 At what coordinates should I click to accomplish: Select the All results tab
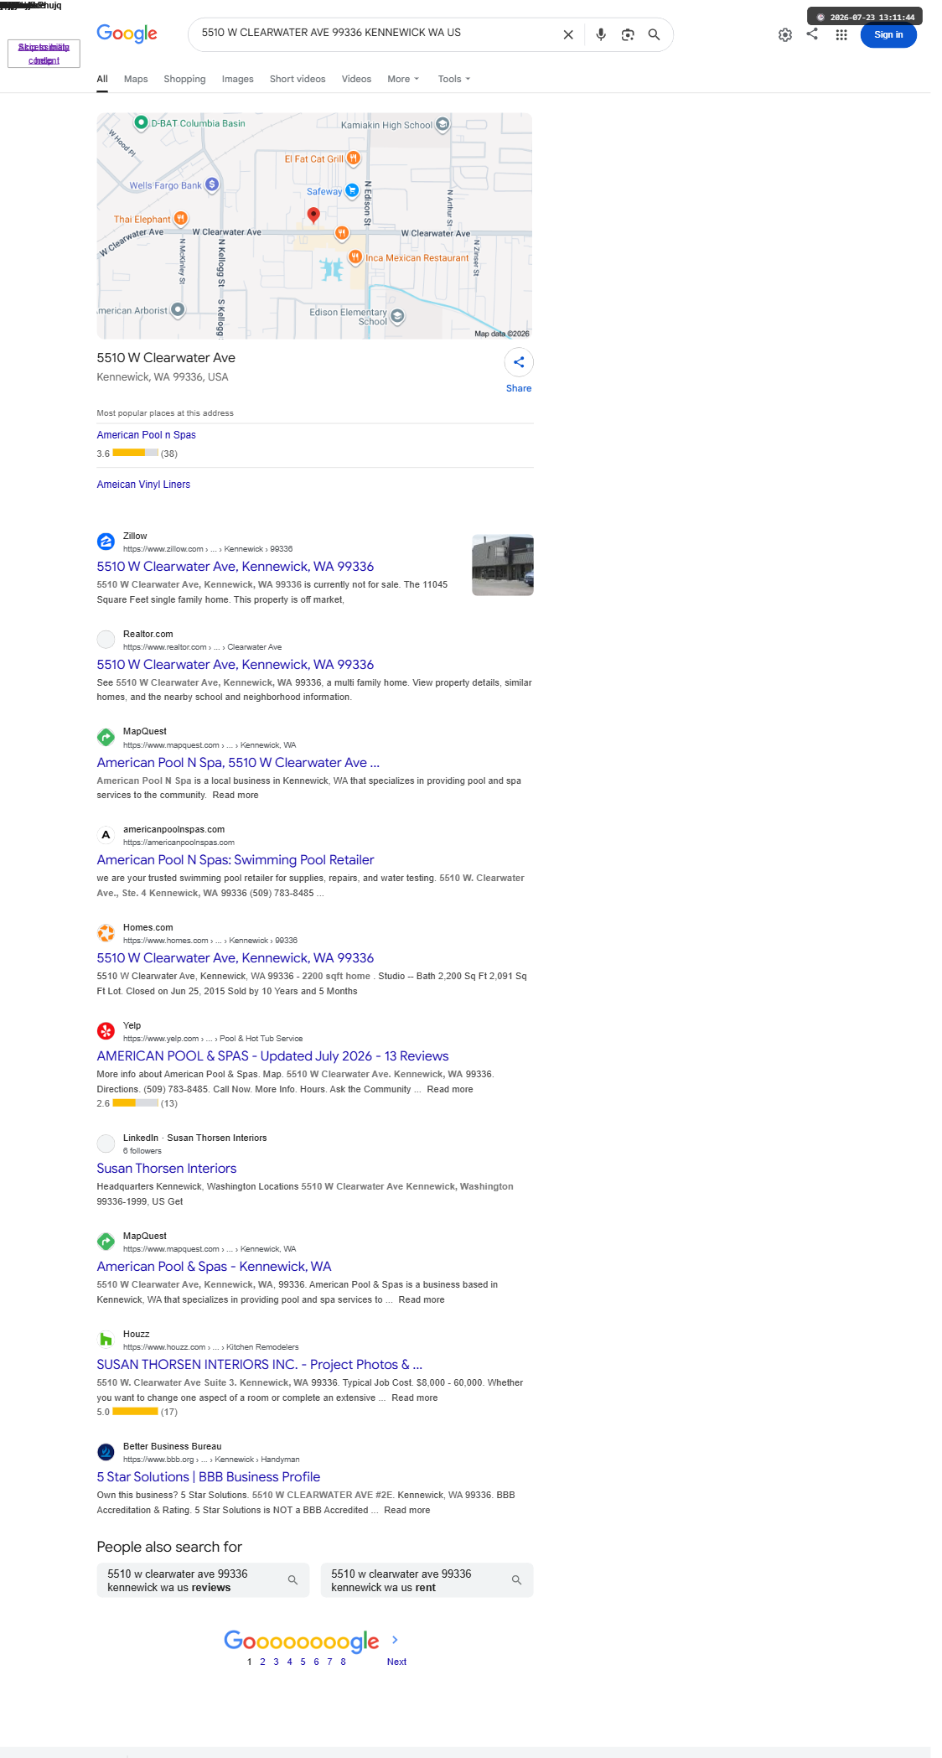point(102,79)
